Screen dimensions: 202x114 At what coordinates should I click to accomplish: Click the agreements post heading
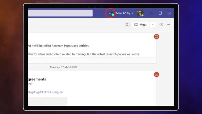[37, 79]
